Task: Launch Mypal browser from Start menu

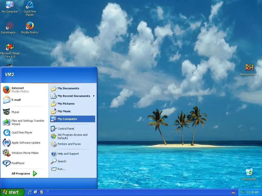Action: tap(24, 112)
